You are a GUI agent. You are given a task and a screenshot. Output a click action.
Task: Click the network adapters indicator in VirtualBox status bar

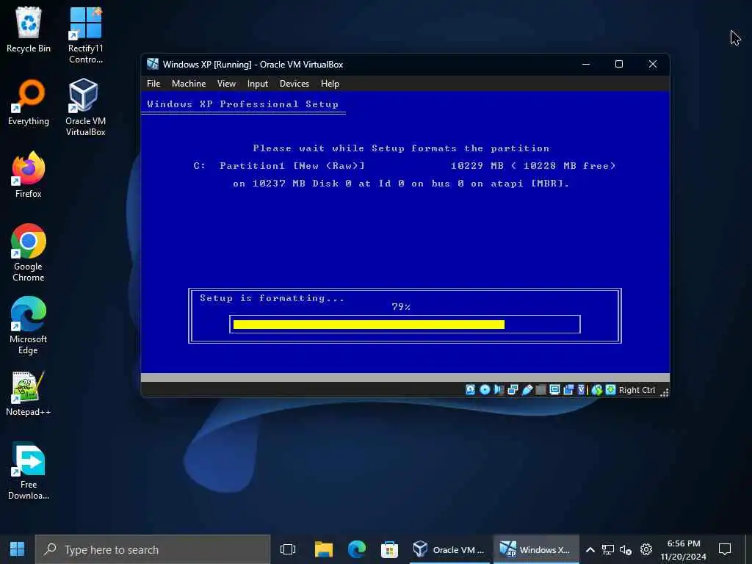(x=513, y=390)
